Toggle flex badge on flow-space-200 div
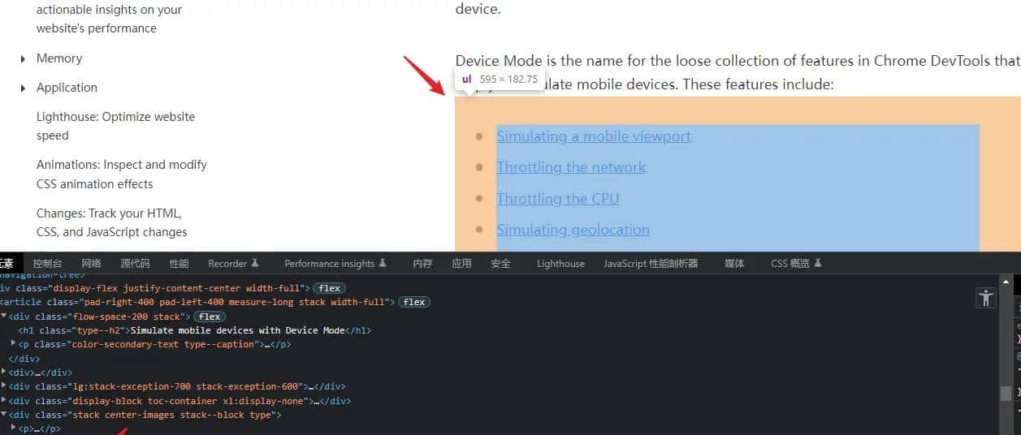 [210, 317]
